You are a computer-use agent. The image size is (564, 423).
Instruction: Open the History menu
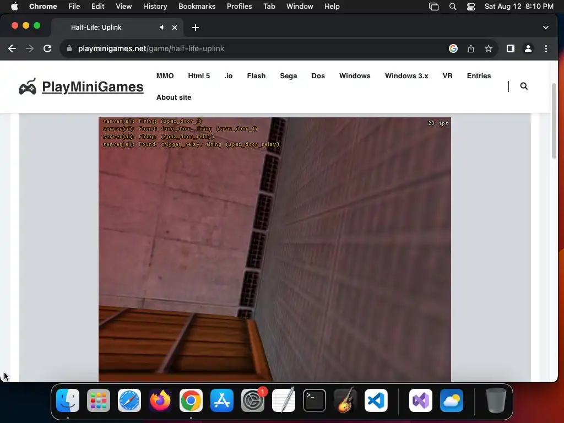[155, 7]
